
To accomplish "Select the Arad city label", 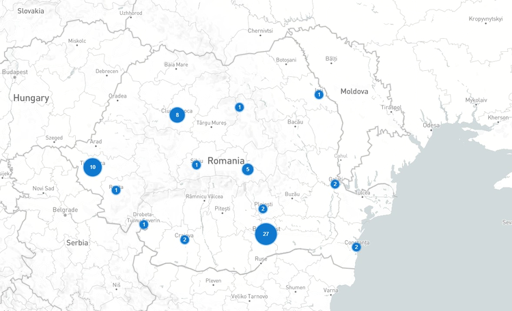I will point(96,142).
